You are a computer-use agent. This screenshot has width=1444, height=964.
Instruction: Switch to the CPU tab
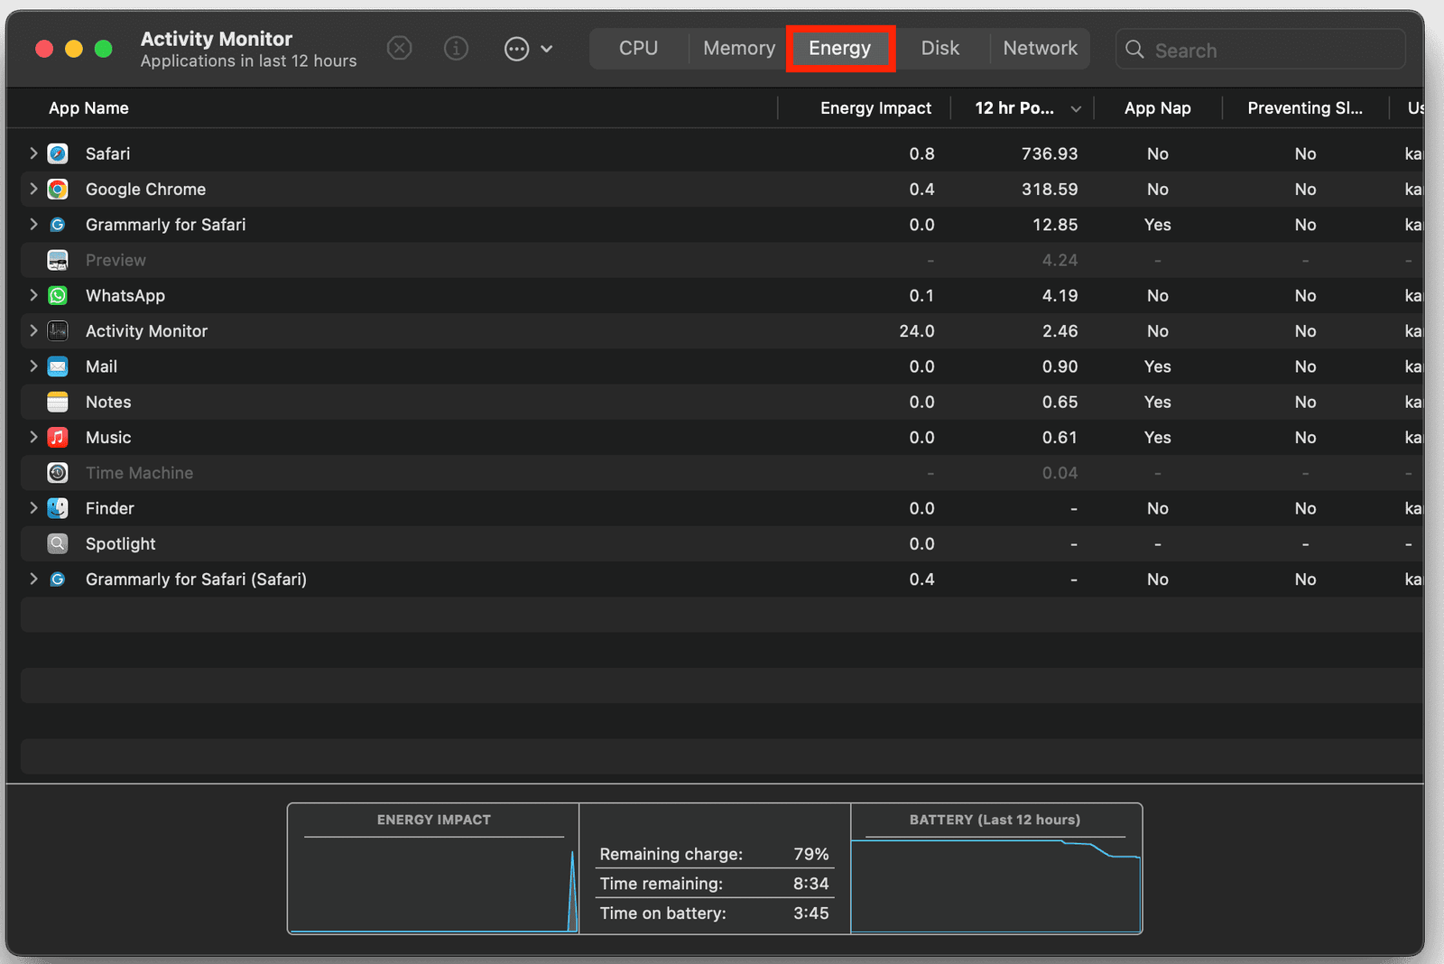coord(638,49)
